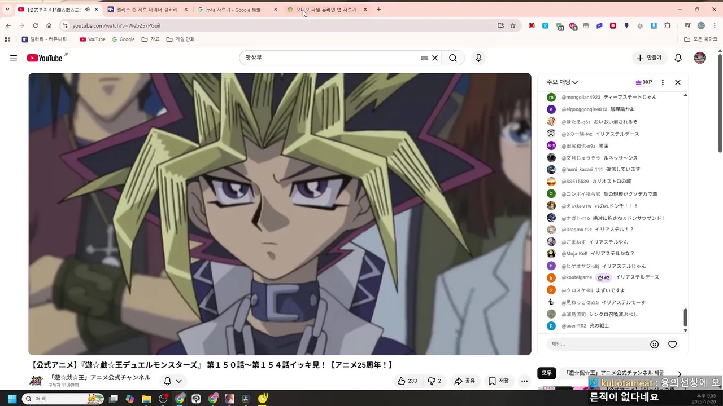Open the tab search dropdown arrow
The height and width of the screenshot is (406, 723).
click(7, 10)
